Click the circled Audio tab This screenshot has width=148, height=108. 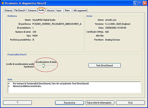pos(41,10)
